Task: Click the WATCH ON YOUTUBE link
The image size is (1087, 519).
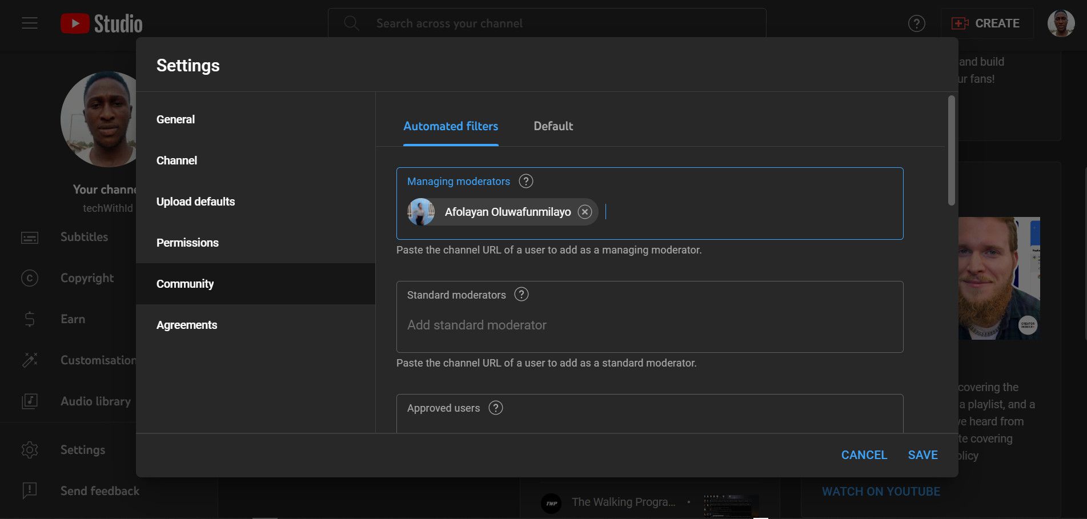Action: click(x=881, y=491)
